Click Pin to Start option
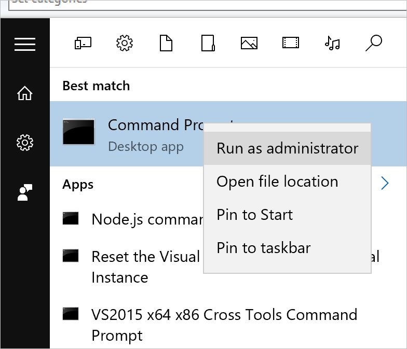407x349 pixels. point(254,215)
